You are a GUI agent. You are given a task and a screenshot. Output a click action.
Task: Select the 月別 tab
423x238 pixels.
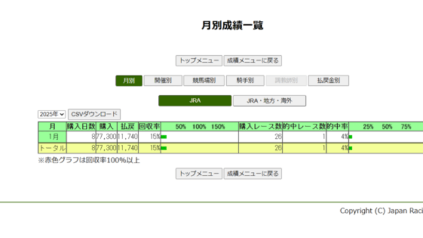[129, 80]
